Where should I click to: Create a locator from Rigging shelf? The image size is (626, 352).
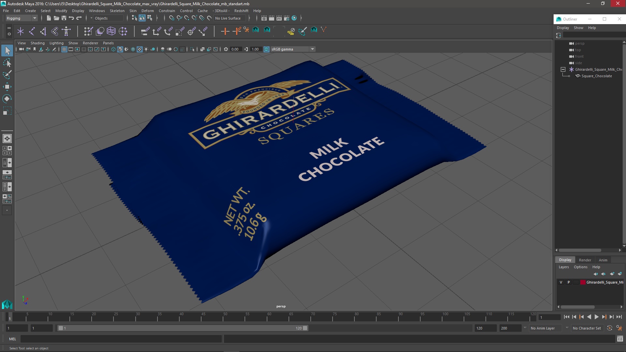(x=21, y=31)
